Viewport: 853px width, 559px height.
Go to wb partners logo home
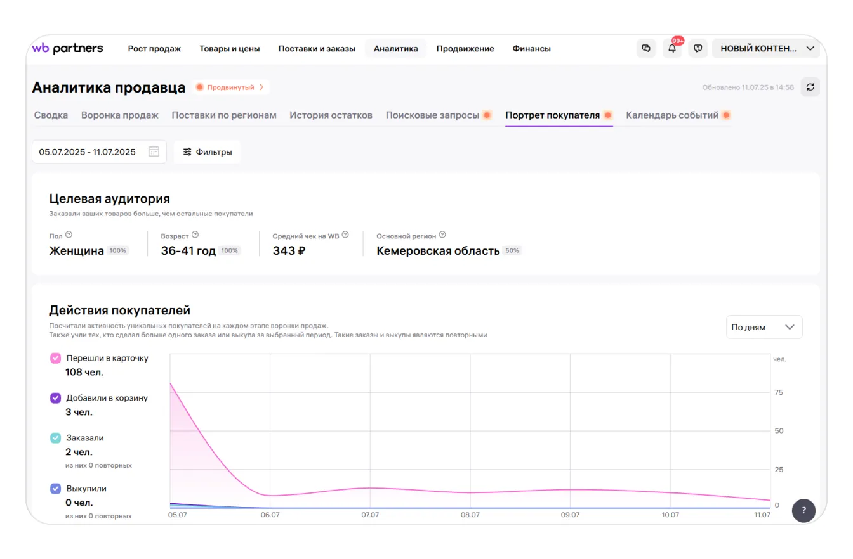point(67,49)
